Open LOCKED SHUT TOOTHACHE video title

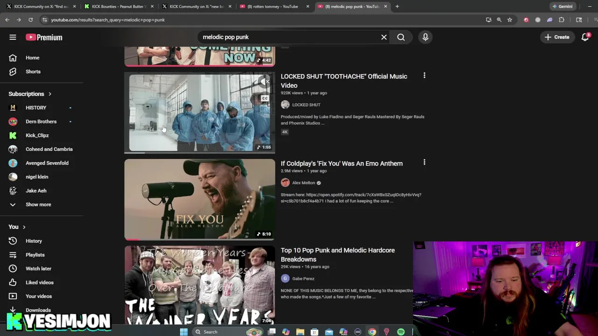click(x=344, y=81)
